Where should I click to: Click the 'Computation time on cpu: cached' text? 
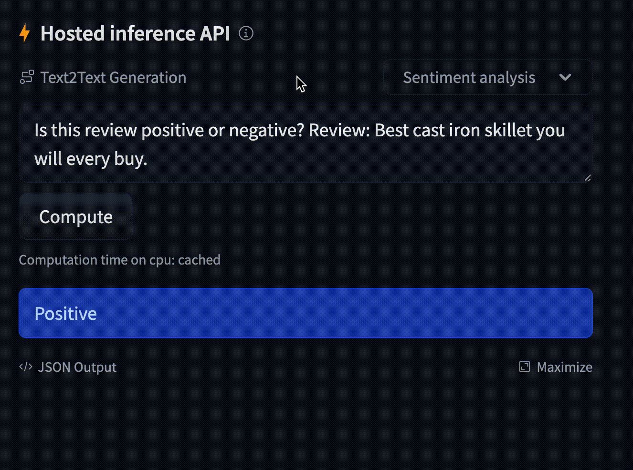click(x=119, y=260)
